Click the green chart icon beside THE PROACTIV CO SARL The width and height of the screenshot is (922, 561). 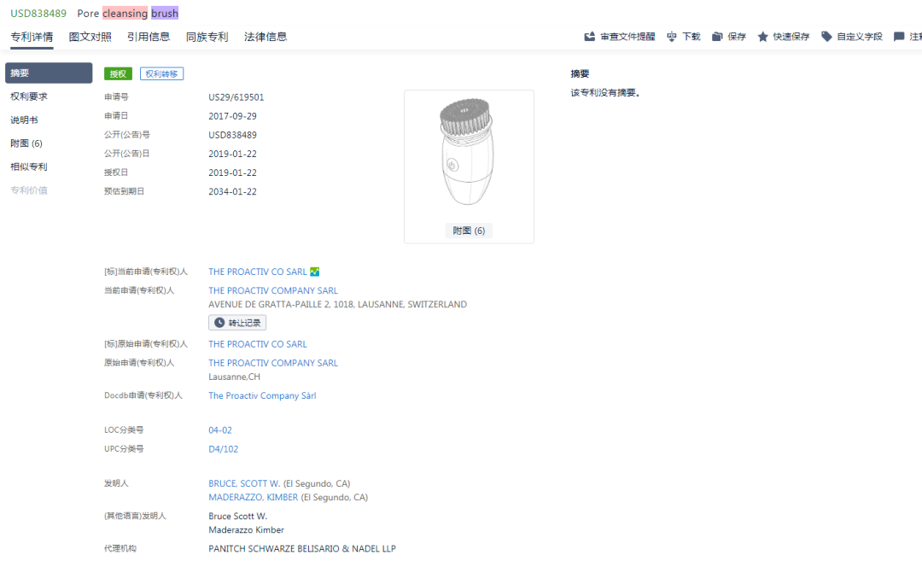[x=314, y=272]
